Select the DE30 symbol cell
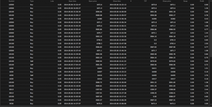Viewport: 212px width, 107px height. 11,104
